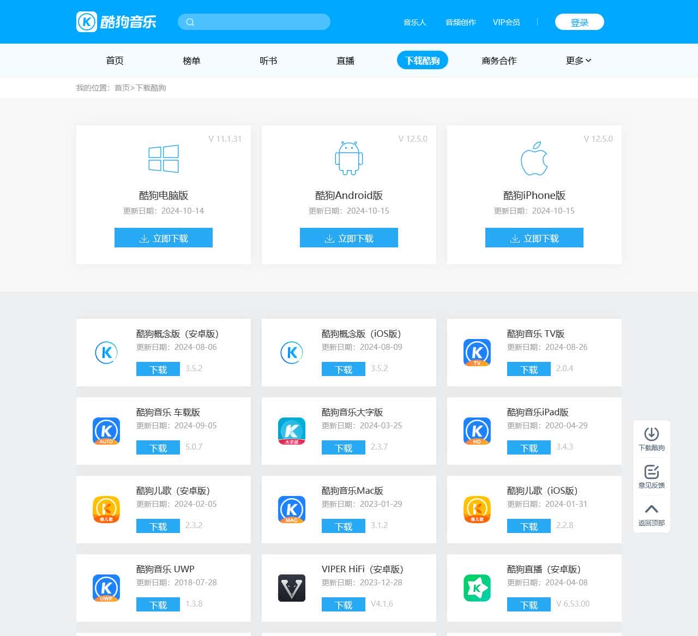The height and width of the screenshot is (636, 698).
Task: Click version label V 11.1.31
Action: 225,139
